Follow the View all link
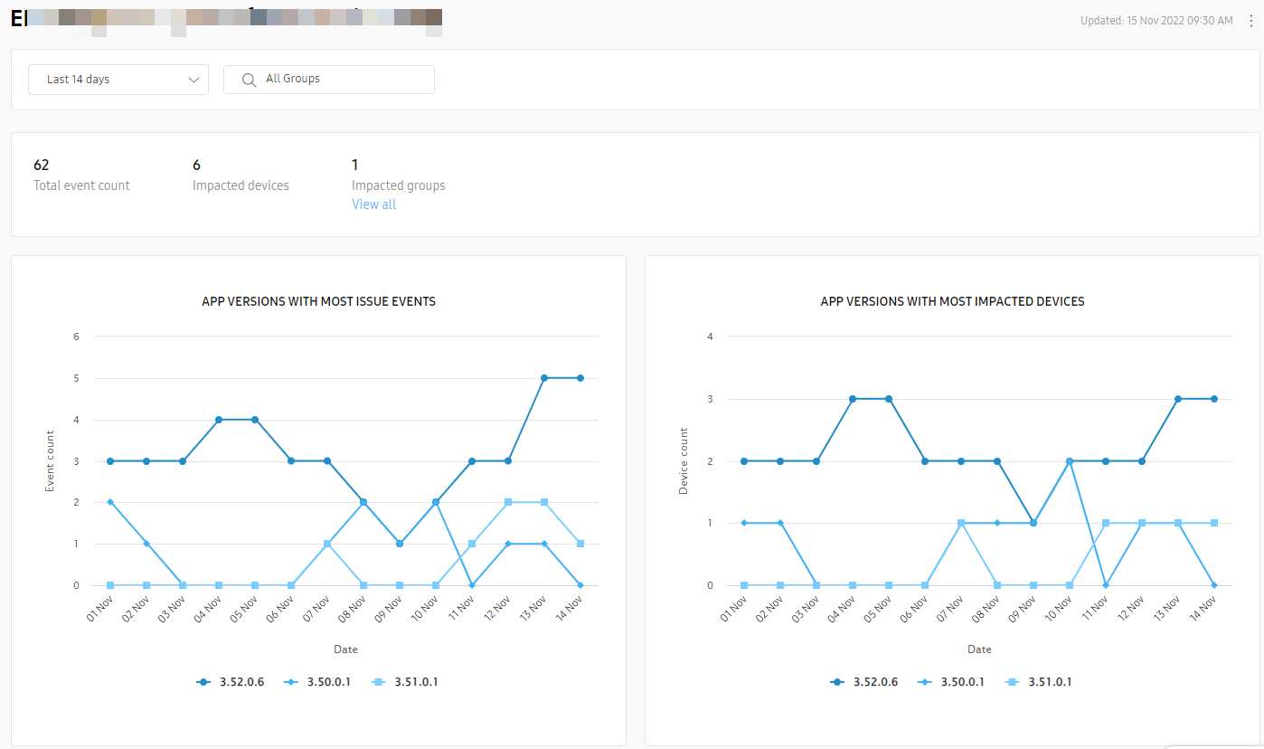This screenshot has width=1264, height=749. [x=373, y=204]
